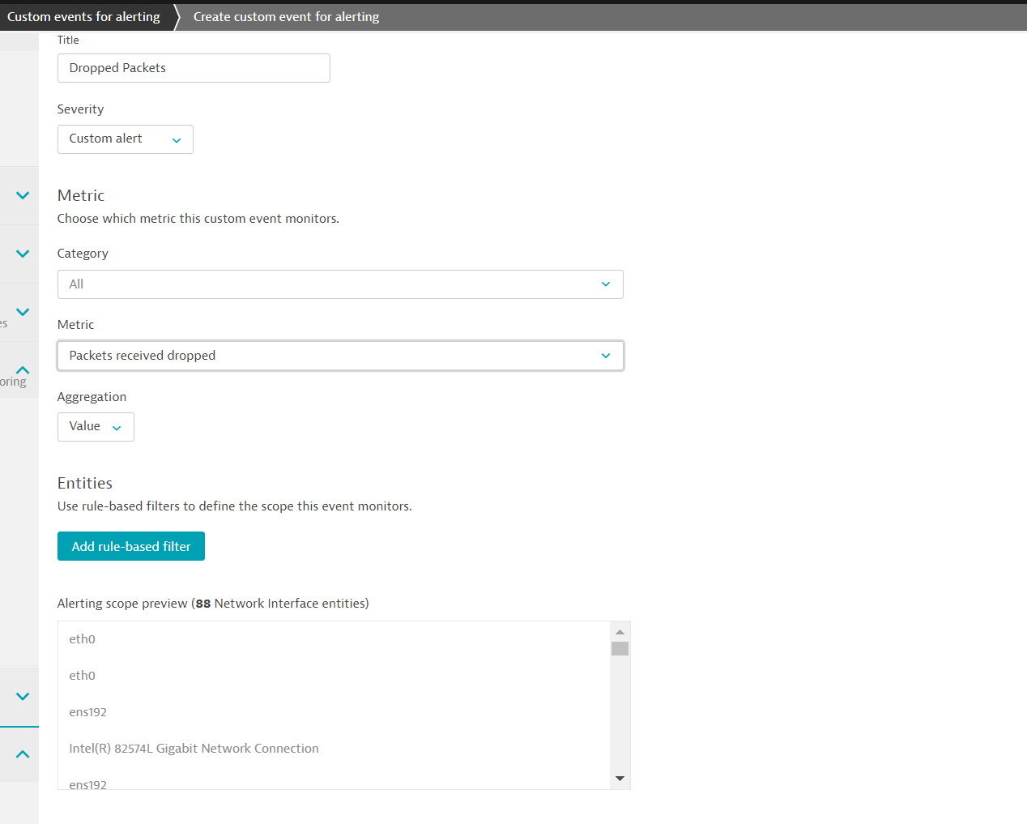Click the 'Add rule-based filter' button

coord(131,546)
